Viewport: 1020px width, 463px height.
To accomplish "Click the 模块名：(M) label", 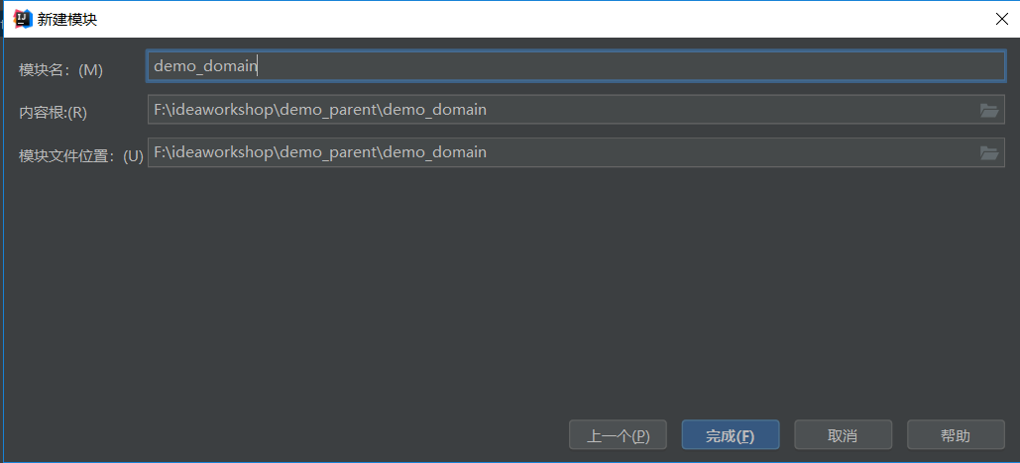I will 61,70.
